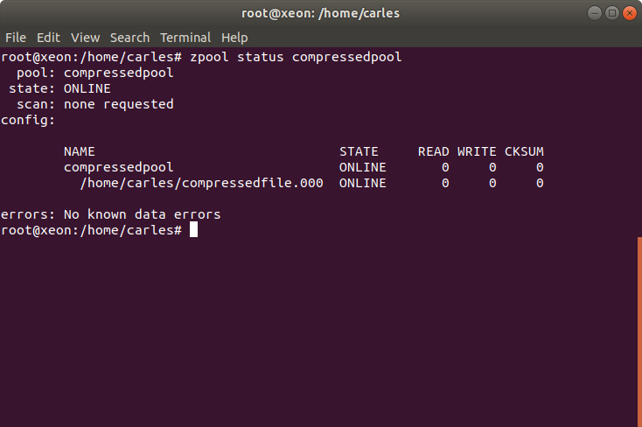Click the /home/carles/compressedfile.000 device path
Image resolution: width=642 pixels, height=427 pixels.
tap(202, 183)
